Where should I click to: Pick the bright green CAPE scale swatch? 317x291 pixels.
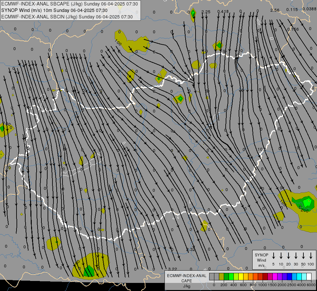(x=231, y=276)
